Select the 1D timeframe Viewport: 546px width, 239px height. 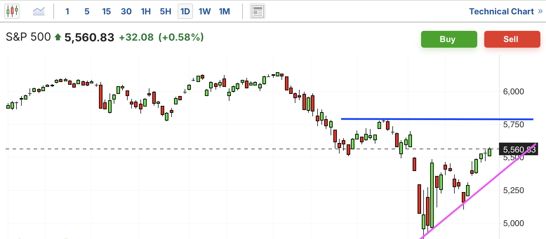tap(185, 12)
